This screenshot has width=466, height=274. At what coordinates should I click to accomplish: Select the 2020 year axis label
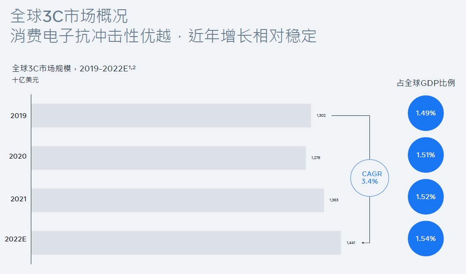point(19,156)
